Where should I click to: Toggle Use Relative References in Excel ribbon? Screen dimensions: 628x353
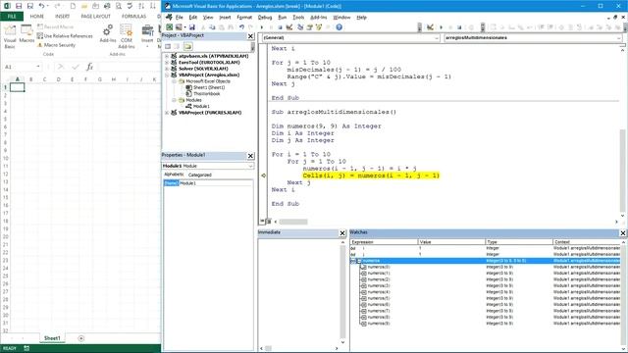[65, 35]
